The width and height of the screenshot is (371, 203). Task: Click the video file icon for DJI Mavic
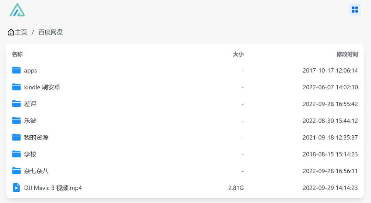(x=16, y=188)
